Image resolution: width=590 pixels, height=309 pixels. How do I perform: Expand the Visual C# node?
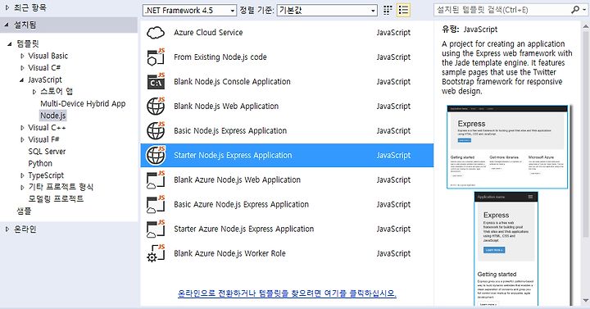tap(22, 68)
